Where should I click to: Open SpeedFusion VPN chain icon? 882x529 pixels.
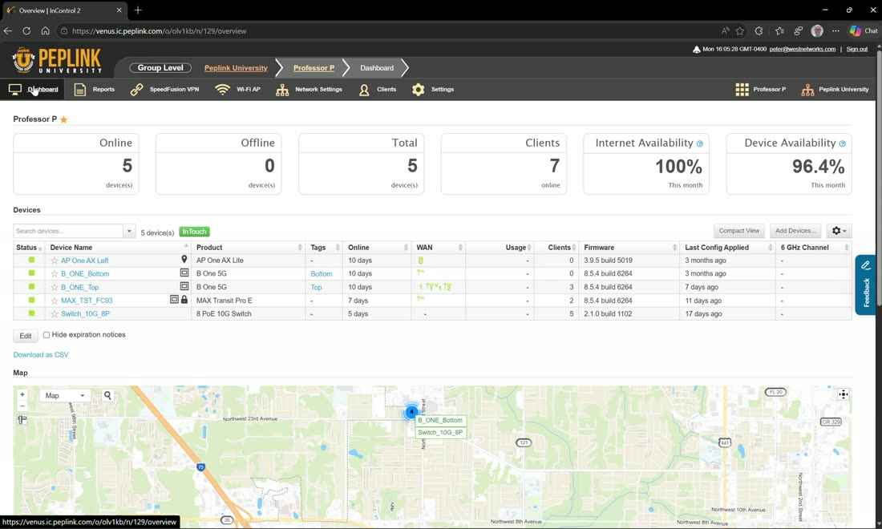(x=136, y=90)
